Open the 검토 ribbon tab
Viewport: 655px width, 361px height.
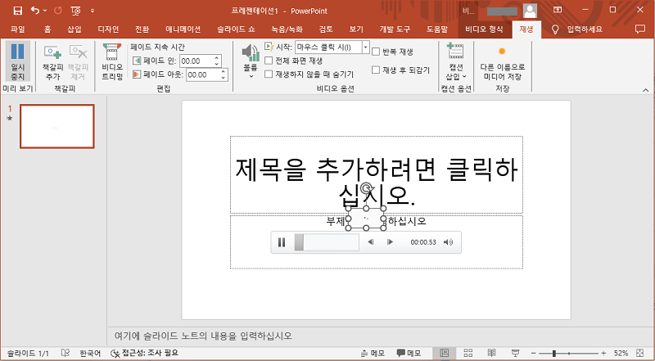(x=326, y=29)
